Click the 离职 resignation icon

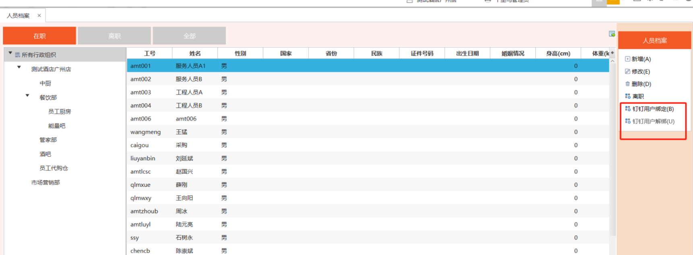pos(628,96)
